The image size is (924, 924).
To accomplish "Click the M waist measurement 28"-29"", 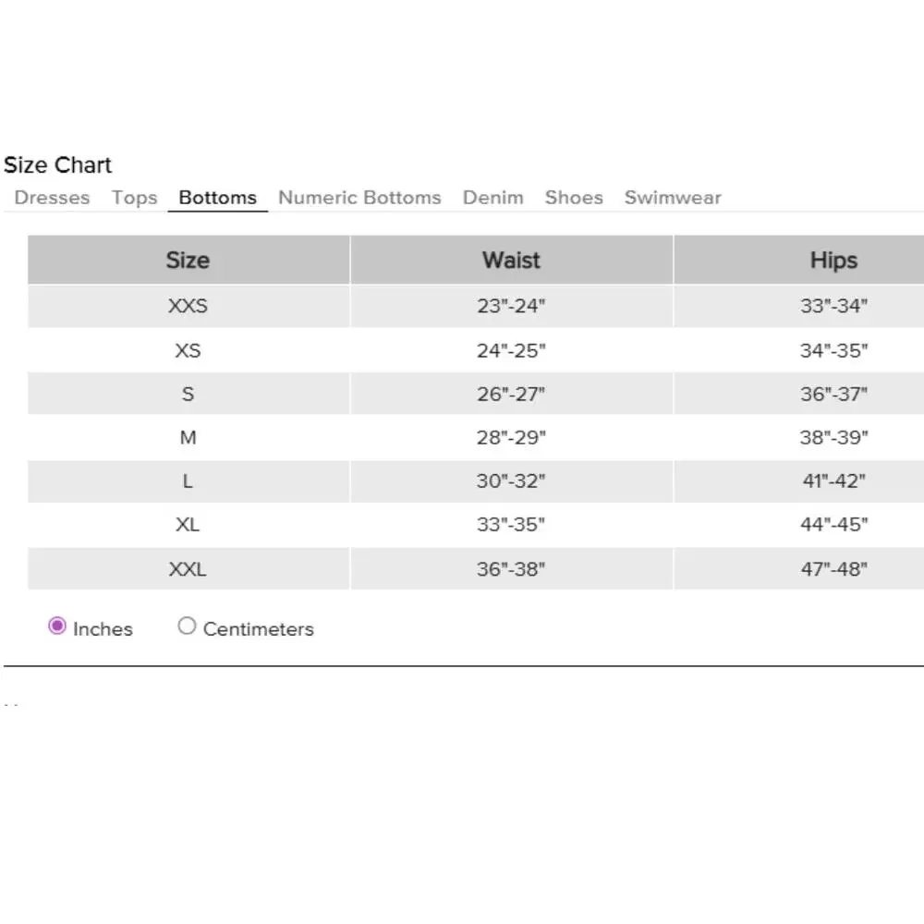I will (511, 437).
